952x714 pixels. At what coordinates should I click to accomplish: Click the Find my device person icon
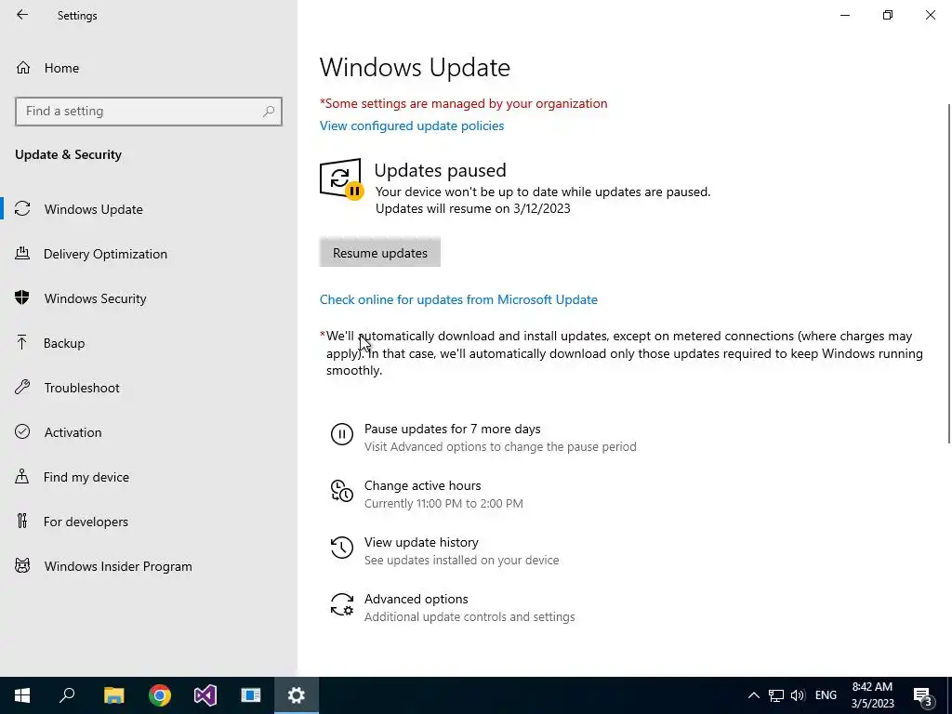pyautogui.click(x=22, y=476)
